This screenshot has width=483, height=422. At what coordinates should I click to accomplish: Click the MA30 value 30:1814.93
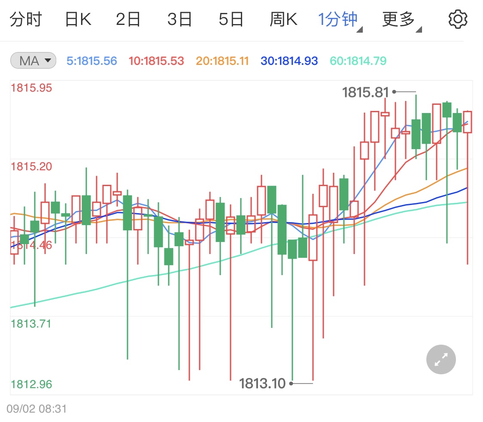click(289, 61)
